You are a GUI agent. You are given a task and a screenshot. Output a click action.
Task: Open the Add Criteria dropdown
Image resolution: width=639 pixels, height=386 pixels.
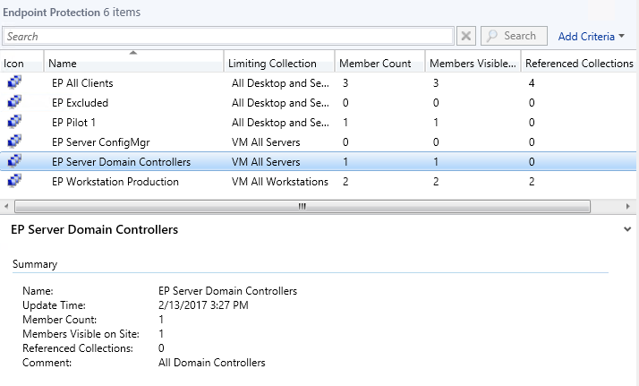coord(592,37)
